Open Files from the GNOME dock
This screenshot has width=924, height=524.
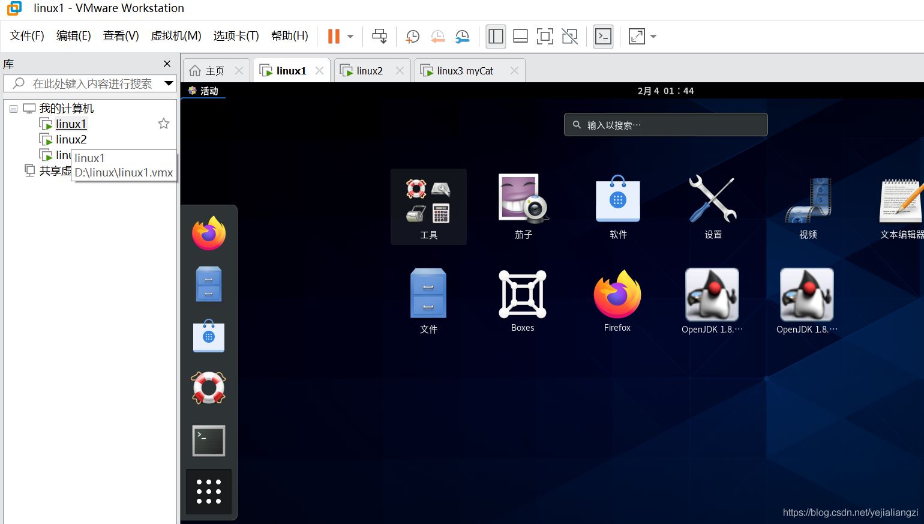click(209, 284)
